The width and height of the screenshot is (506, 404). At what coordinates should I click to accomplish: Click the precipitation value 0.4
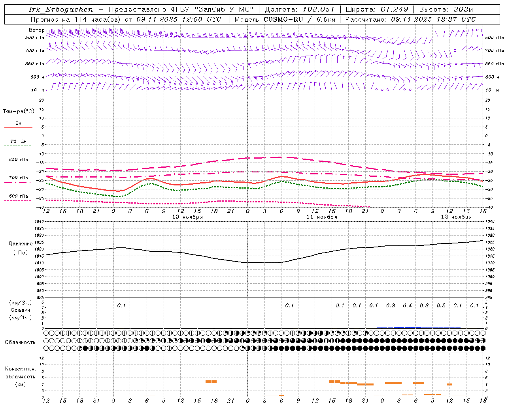pos(407,305)
